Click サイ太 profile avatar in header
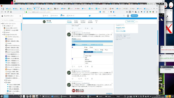 point(44,22)
